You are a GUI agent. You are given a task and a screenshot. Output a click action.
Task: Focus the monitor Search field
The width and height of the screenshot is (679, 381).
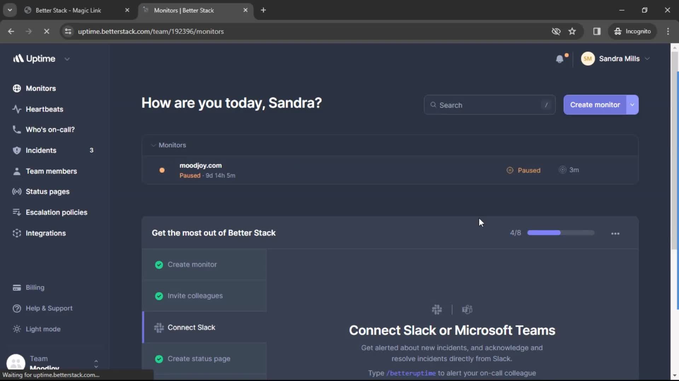489,105
